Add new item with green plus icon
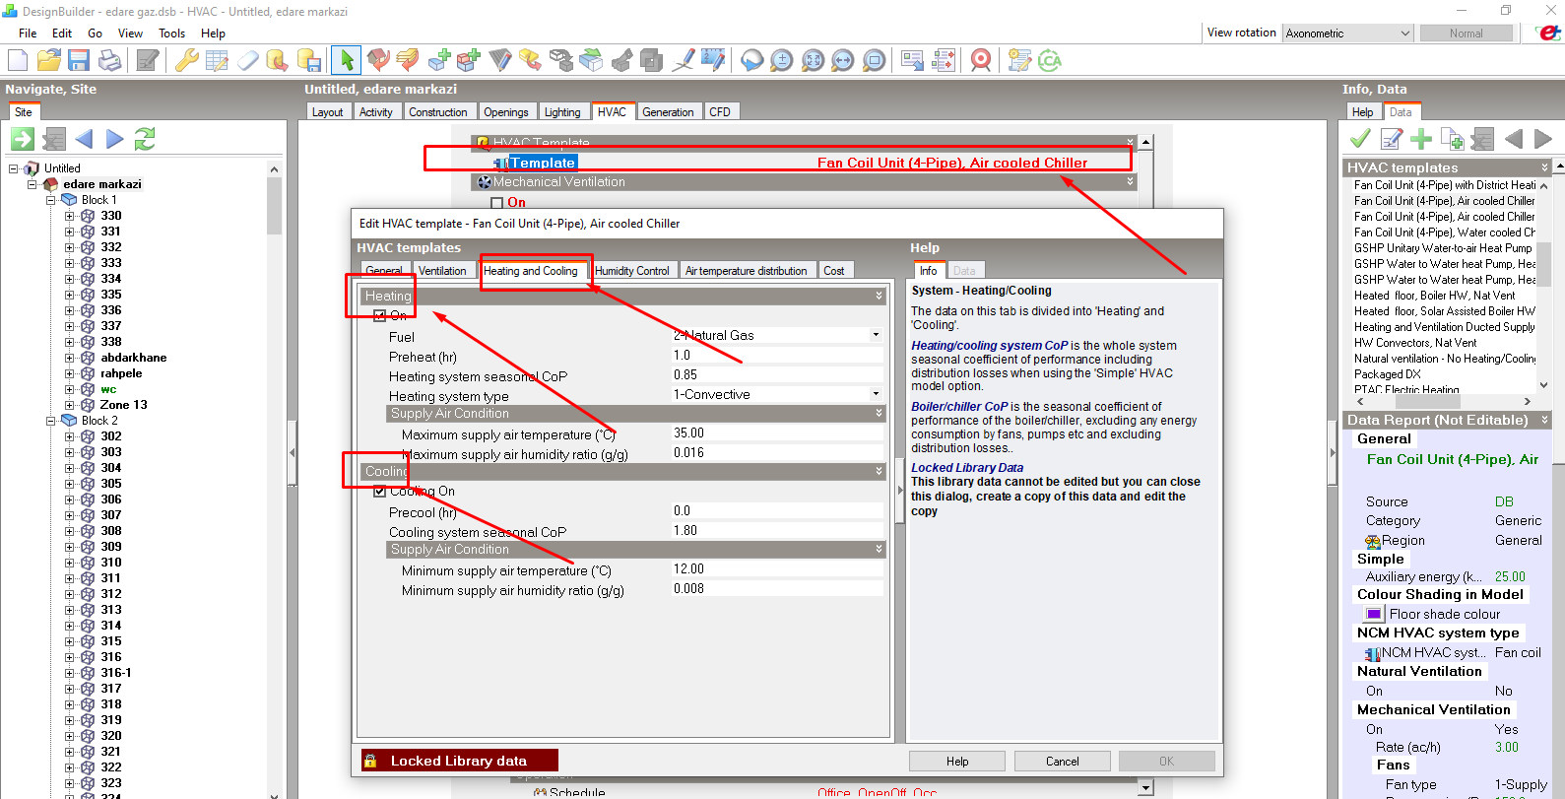Screen dimensions: 1565x799 pos(1421,139)
